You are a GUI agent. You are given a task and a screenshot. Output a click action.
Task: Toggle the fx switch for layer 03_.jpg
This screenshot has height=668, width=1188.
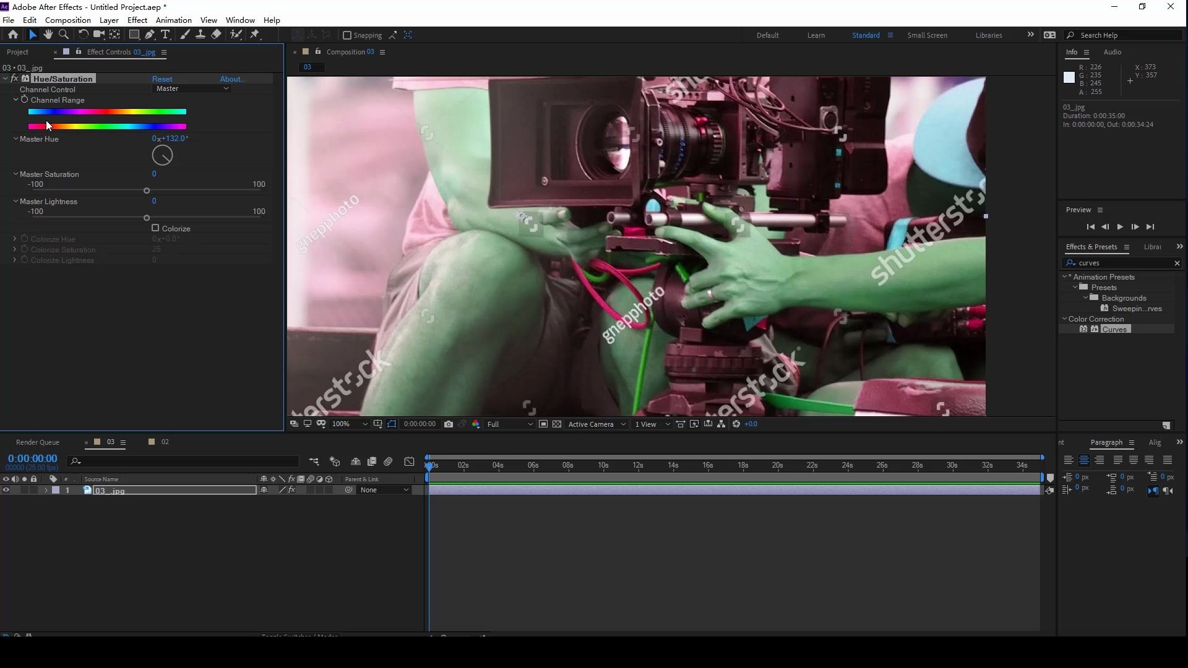(292, 490)
